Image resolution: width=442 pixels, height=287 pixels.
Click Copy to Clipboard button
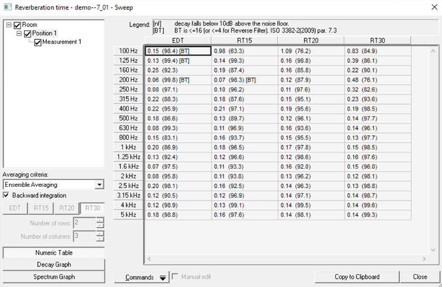click(x=356, y=277)
